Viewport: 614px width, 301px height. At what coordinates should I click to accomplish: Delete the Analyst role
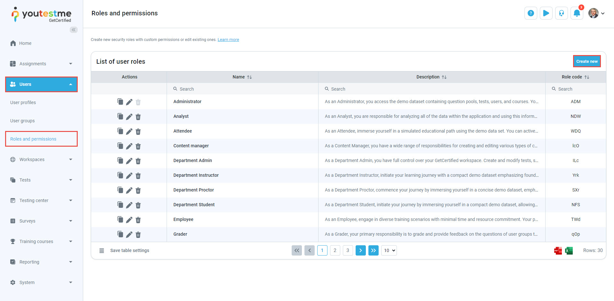click(x=138, y=117)
